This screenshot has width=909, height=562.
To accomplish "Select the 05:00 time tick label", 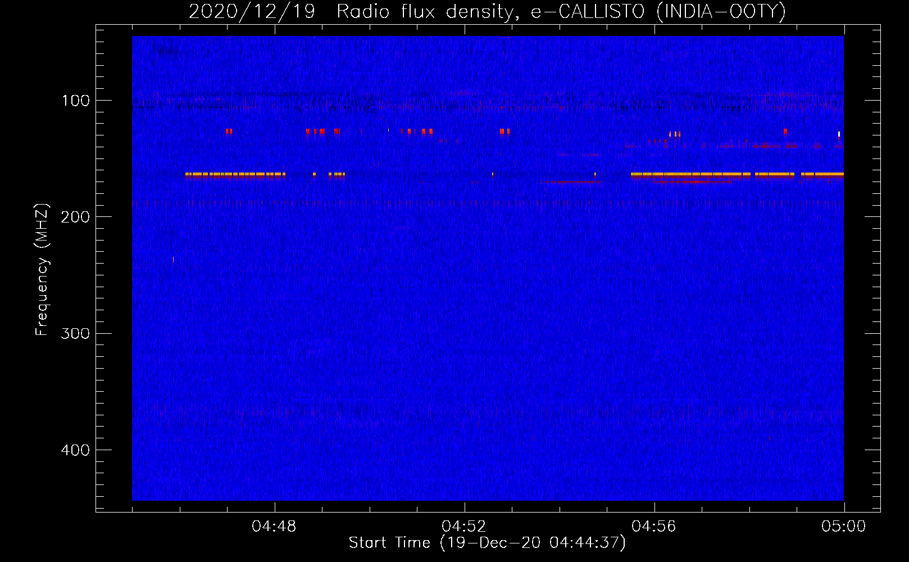I will 844,527.
